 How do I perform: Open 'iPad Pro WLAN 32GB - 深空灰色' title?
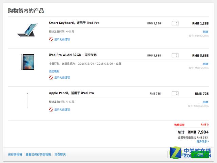pyautogui.click(x=73, y=55)
